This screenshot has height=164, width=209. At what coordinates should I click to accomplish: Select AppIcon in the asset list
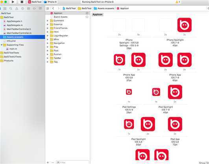click(67, 13)
